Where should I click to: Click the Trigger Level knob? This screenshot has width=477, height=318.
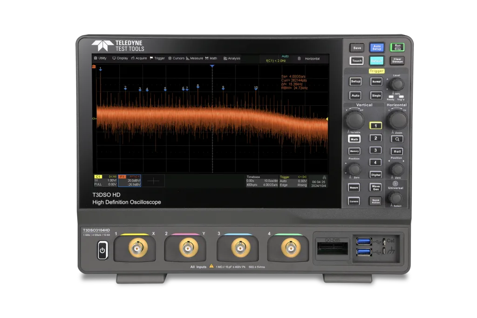(396, 84)
